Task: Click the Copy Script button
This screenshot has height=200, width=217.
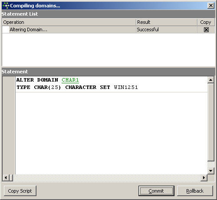Action: [20, 191]
